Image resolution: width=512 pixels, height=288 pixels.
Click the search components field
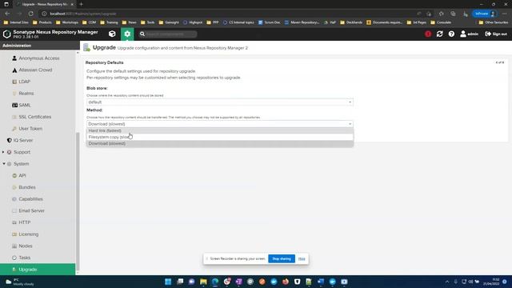click(168, 34)
